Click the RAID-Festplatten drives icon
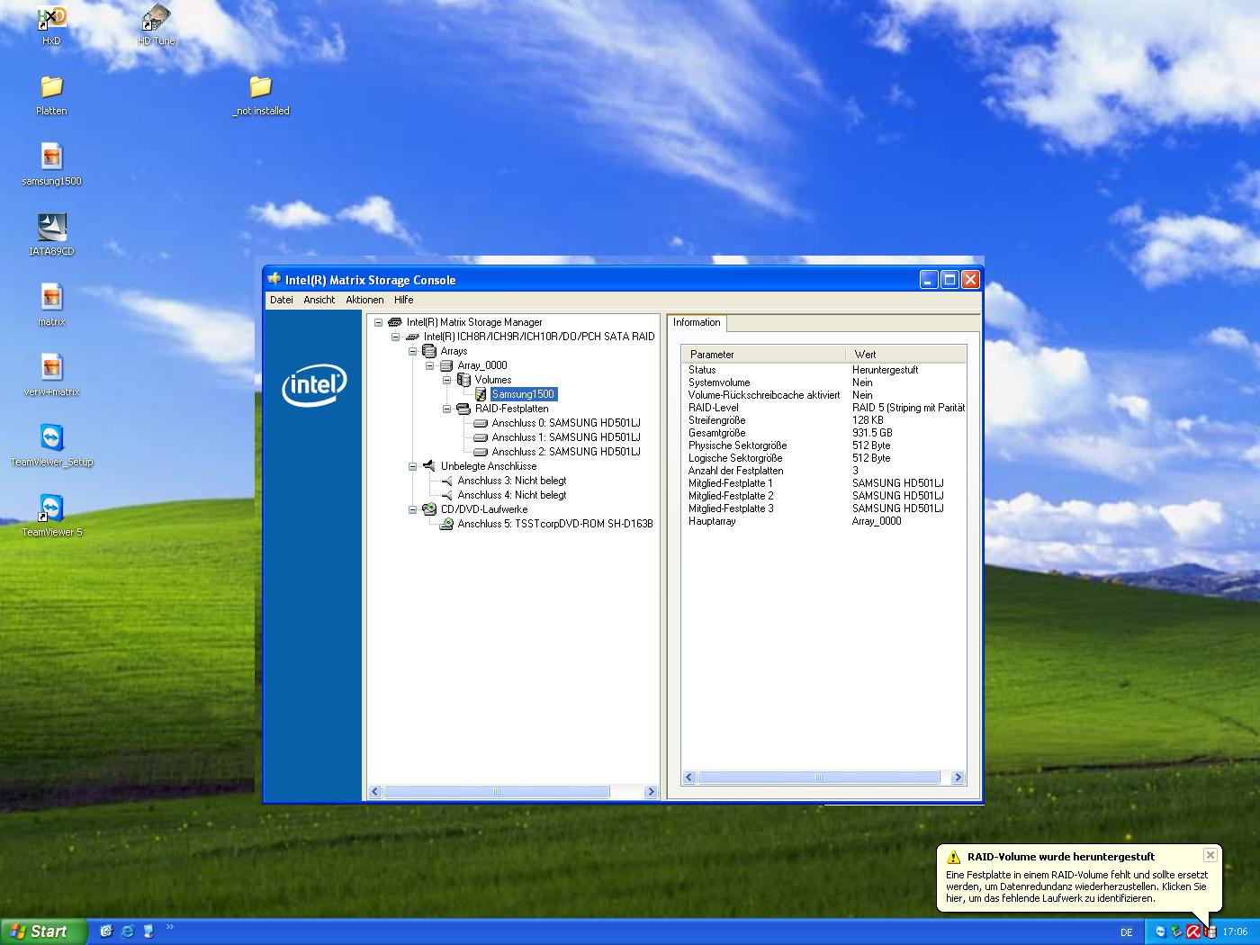Image resolution: width=1260 pixels, height=945 pixels. [x=463, y=409]
